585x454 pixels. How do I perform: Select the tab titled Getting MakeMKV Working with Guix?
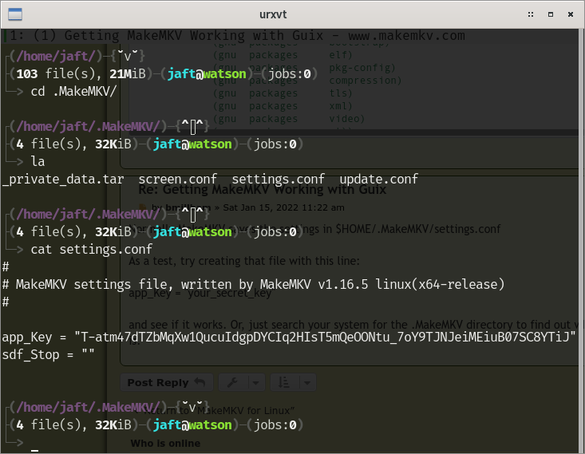pos(237,35)
